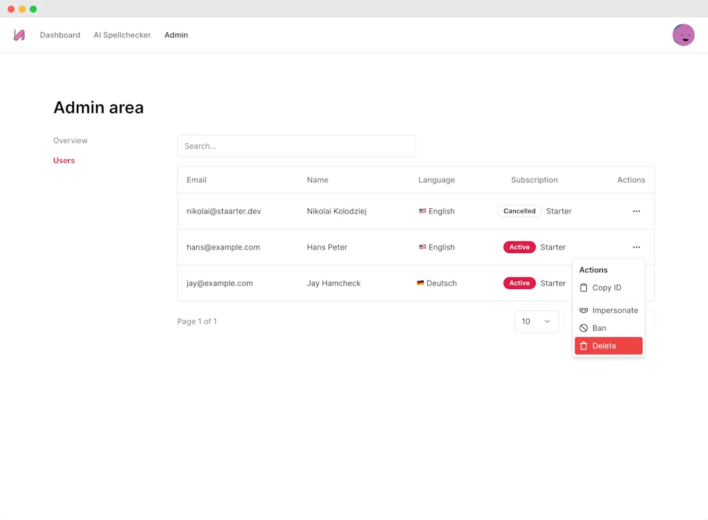Image resolution: width=708 pixels, height=520 pixels.
Task: Open the actions menu for hans@example.com
Action: pyautogui.click(x=636, y=247)
